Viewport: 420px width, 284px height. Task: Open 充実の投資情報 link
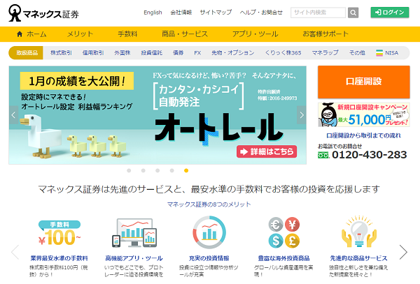(209, 258)
